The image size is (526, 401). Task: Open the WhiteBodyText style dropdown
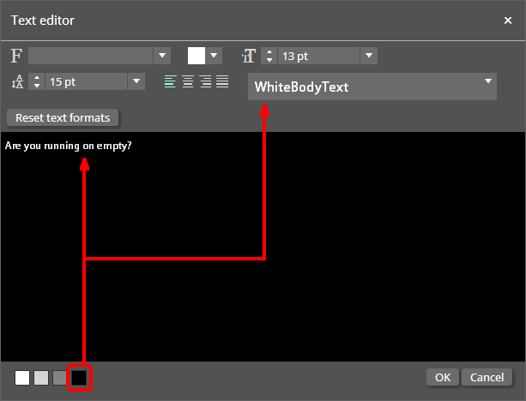488,81
